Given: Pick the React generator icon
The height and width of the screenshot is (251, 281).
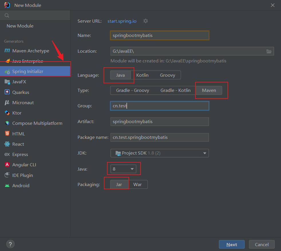Looking at the screenshot, I should pyautogui.click(x=7, y=144).
